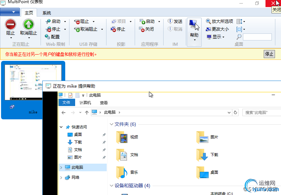This screenshot has width=281, height=195.
Task: Stop Web limiting (停止)
Action: 53,29
